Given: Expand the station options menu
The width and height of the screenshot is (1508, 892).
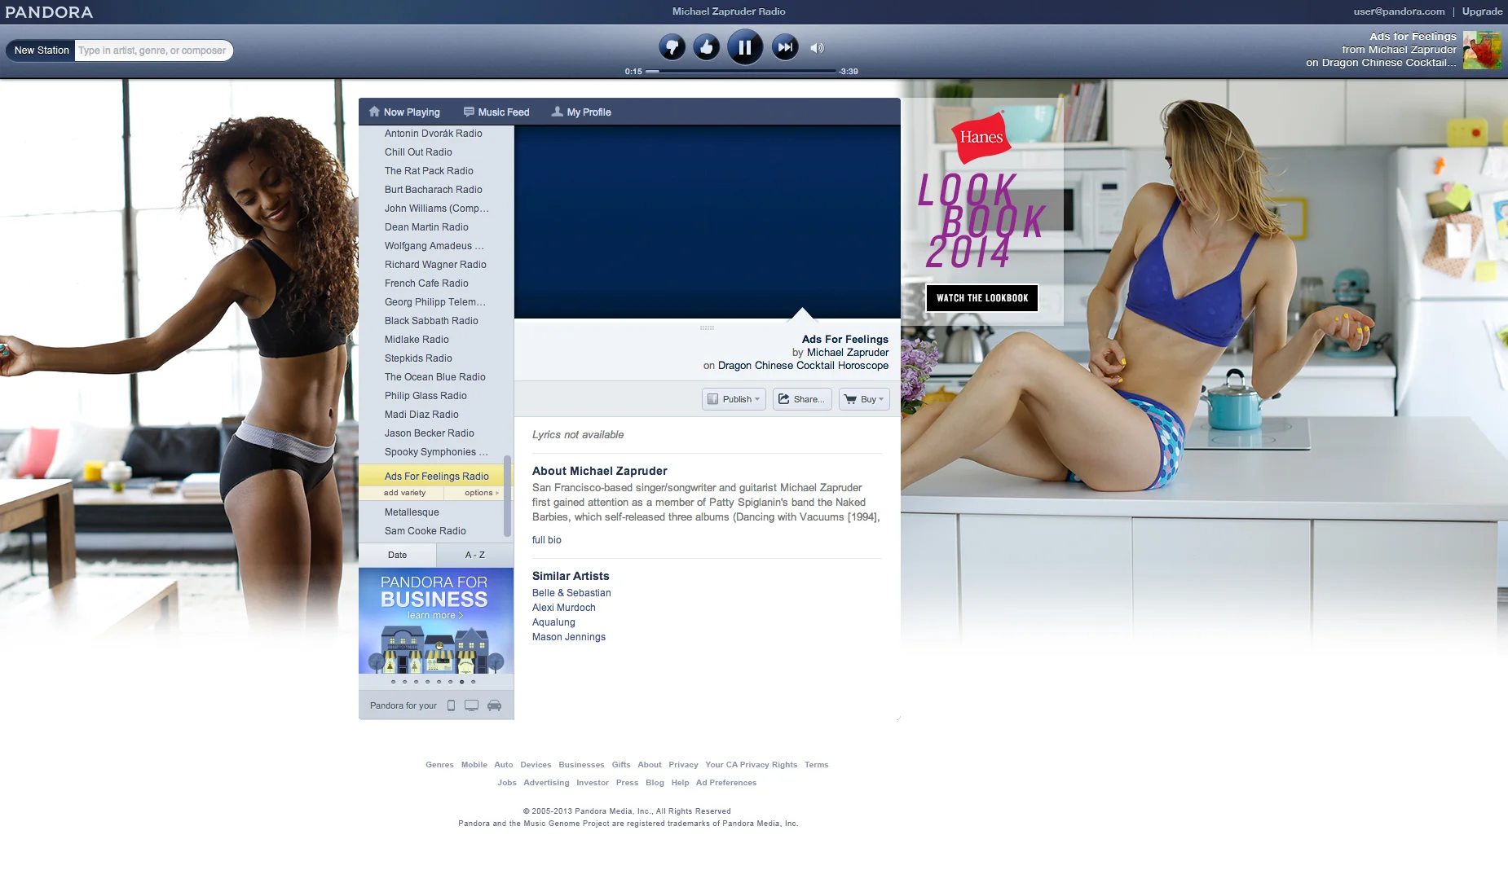Looking at the screenshot, I should click(481, 493).
